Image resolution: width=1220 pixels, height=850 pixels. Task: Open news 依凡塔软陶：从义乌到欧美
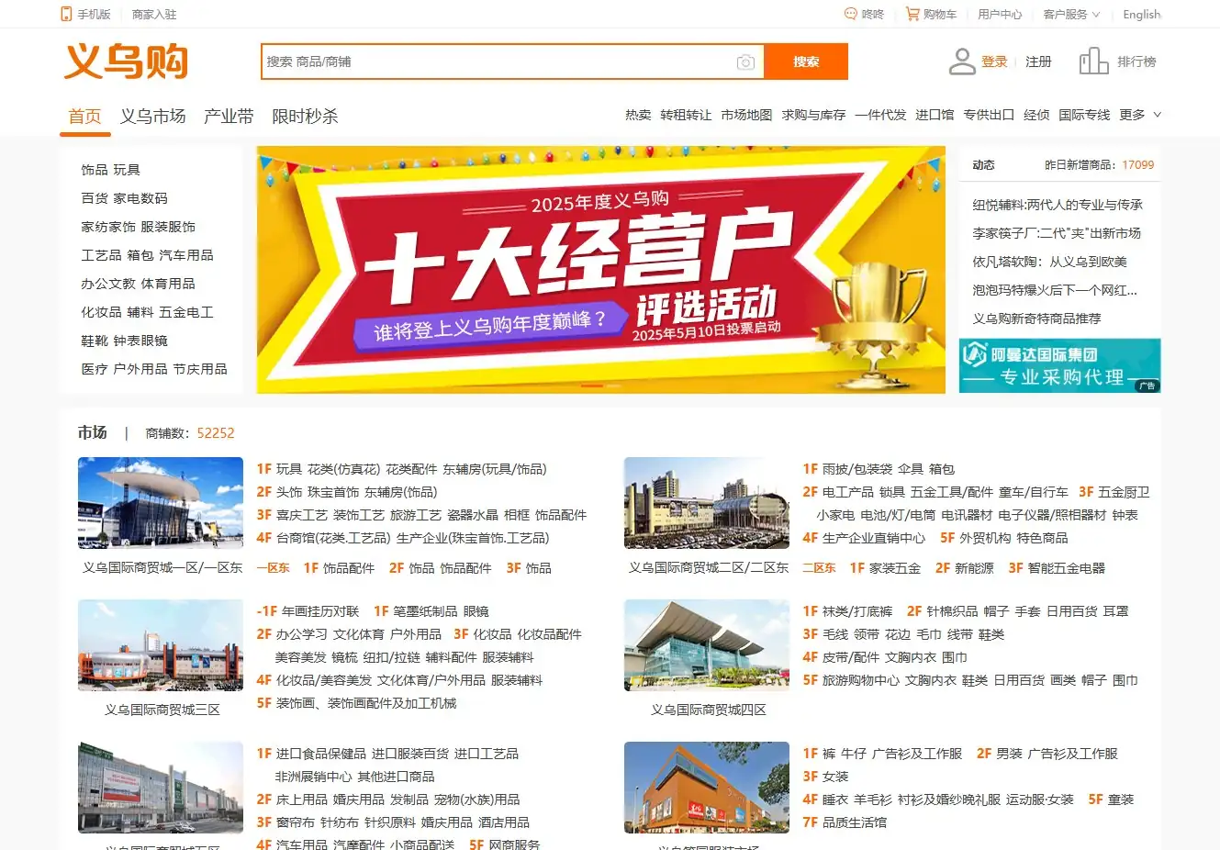pos(1049,262)
